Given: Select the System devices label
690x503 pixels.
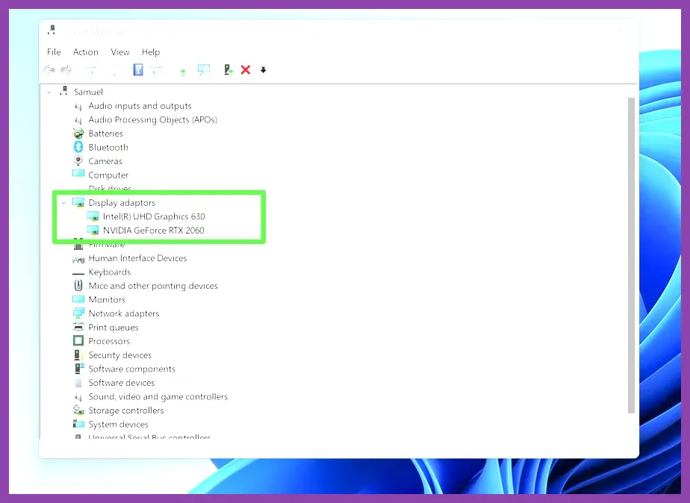Looking at the screenshot, I should pos(119,425).
